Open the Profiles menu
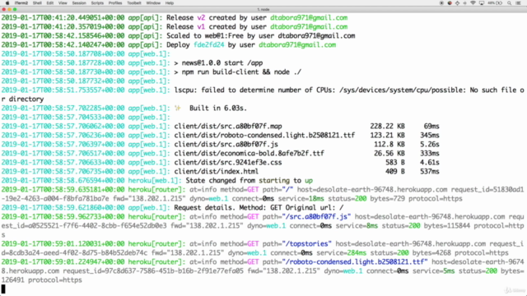 point(115,3)
